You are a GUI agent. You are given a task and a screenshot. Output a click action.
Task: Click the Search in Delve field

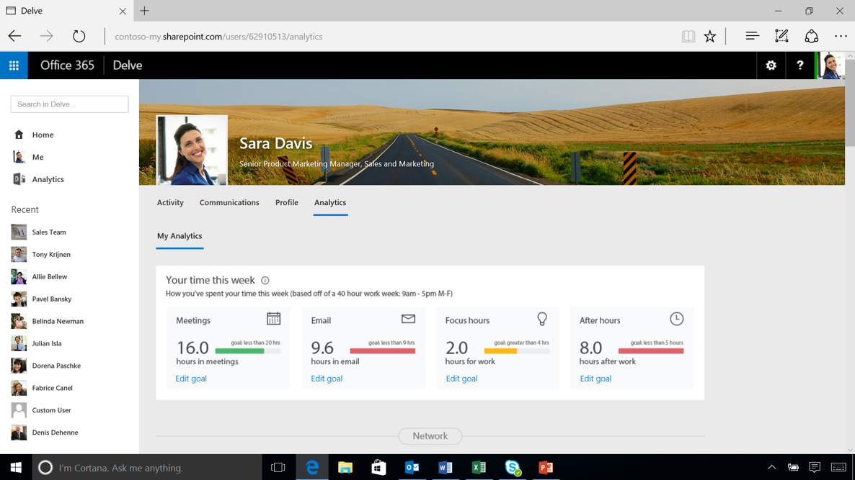(68, 104)
